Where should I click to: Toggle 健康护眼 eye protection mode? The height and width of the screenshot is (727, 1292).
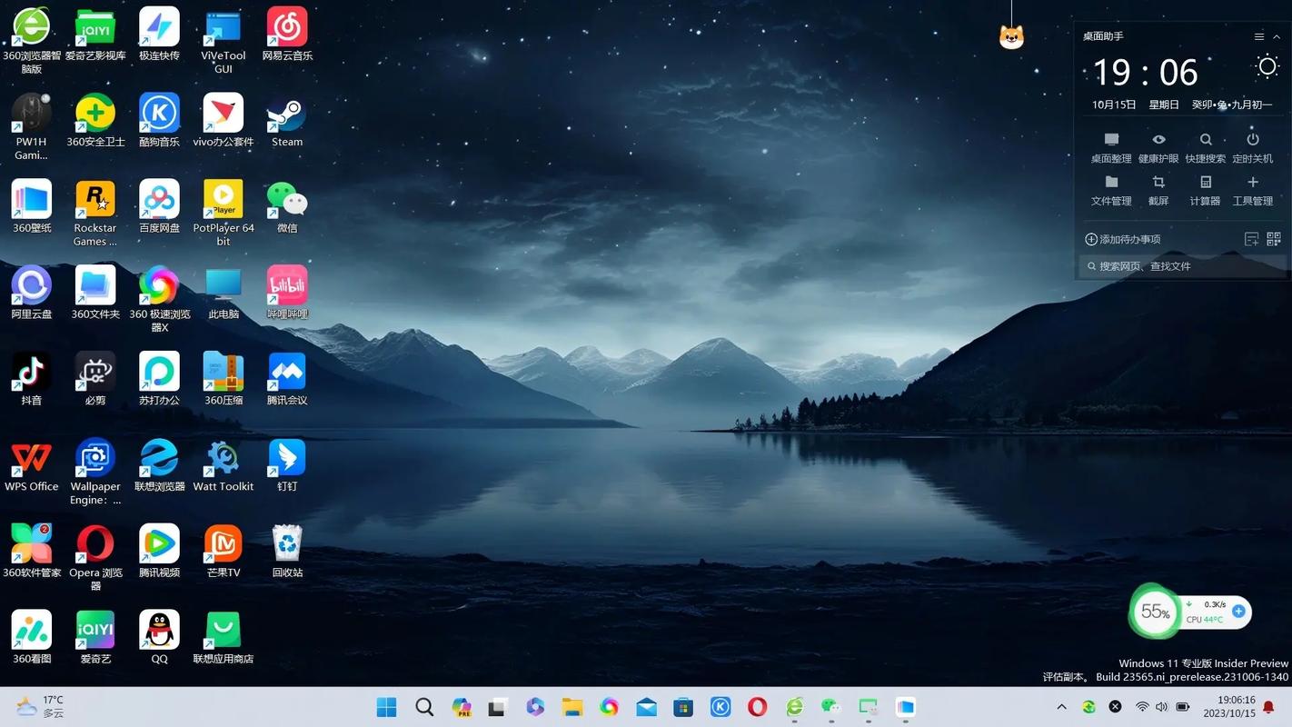(x=1158, y=148)
